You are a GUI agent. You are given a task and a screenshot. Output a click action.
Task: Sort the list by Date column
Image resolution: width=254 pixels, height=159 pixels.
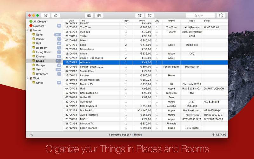pyautogui.click(x=71, y=21)
